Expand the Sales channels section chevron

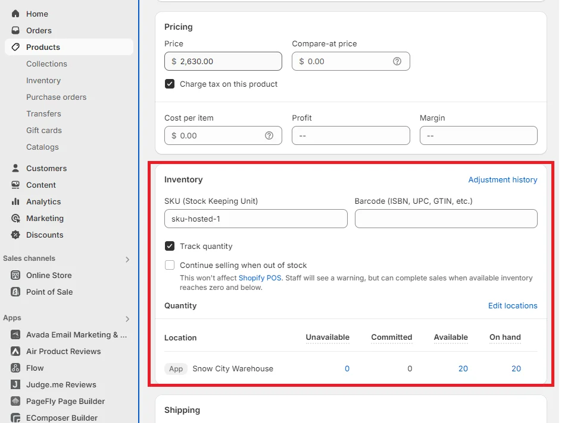tap(127, 260)
